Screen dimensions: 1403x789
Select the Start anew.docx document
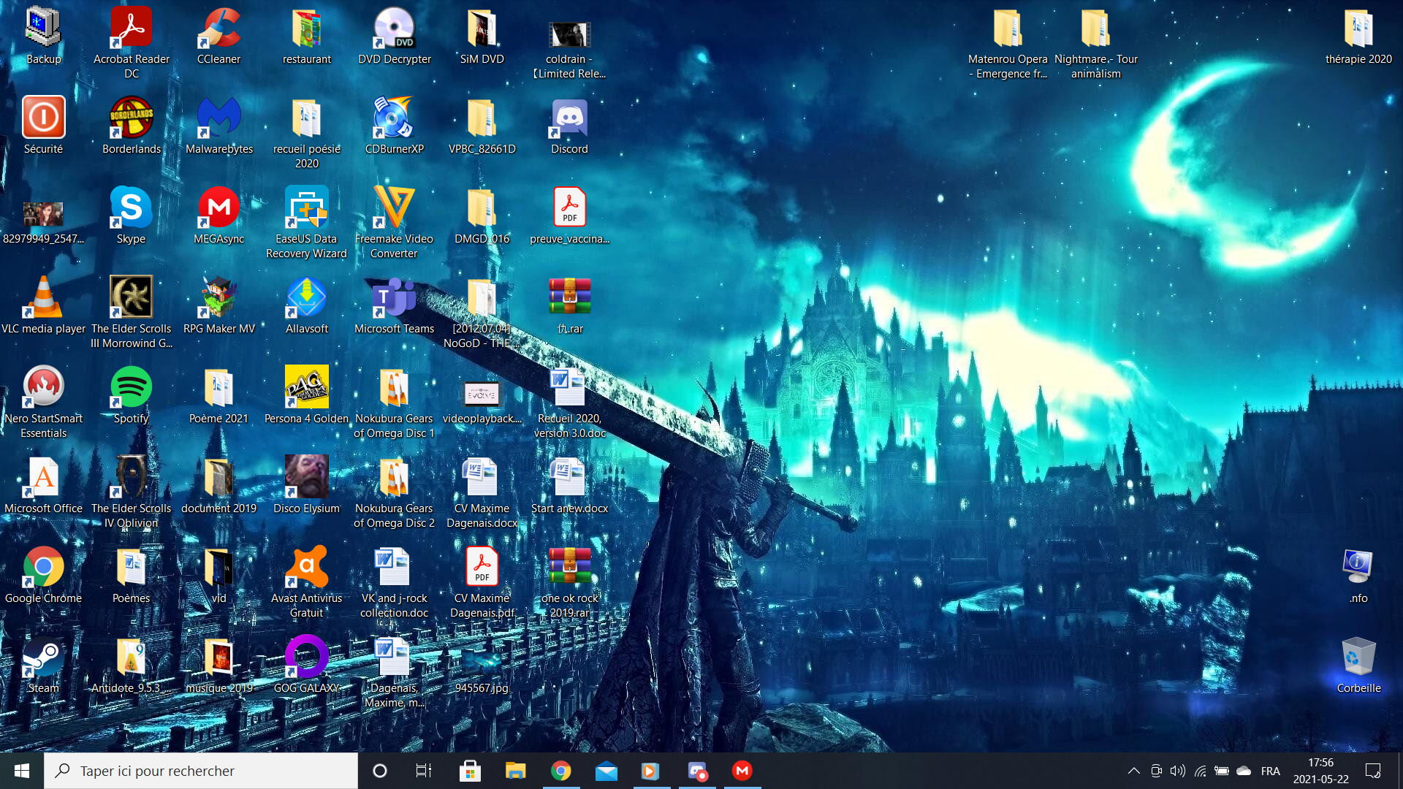point(570,484)
